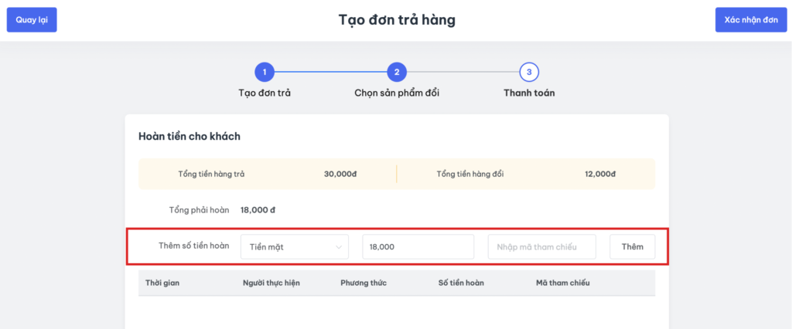Click the Hoàn tiền cho khách heading
792x329 pixels.
tap(189, 137)
